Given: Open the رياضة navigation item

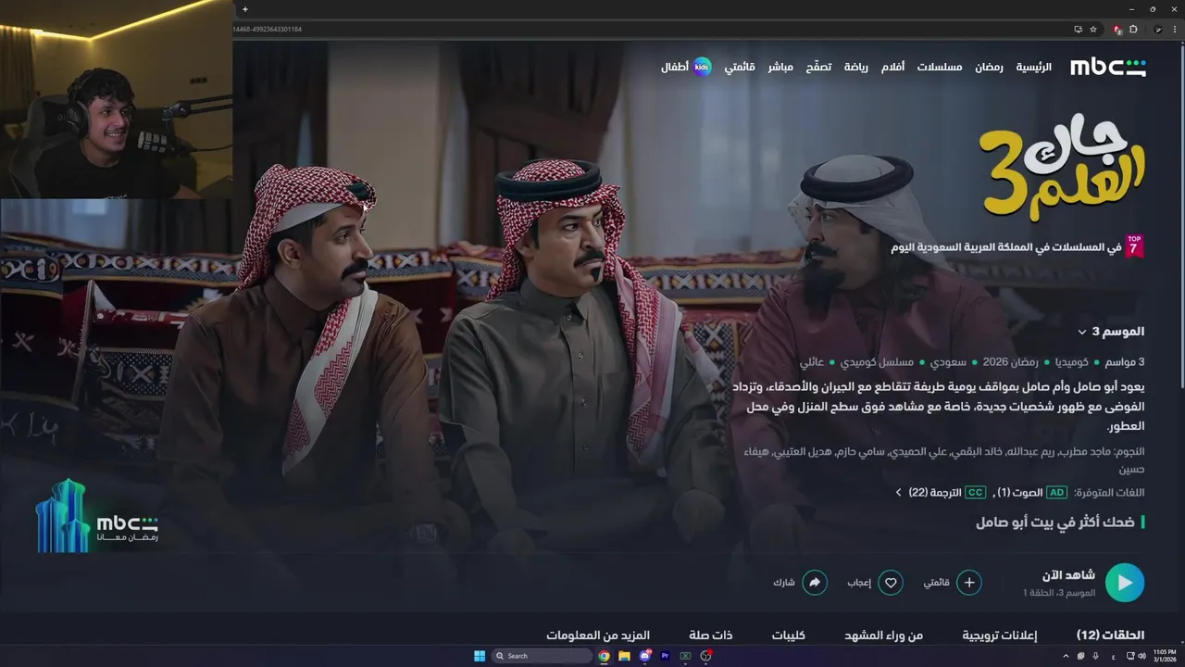Looking at the screenshot, I should pos(855,67).
